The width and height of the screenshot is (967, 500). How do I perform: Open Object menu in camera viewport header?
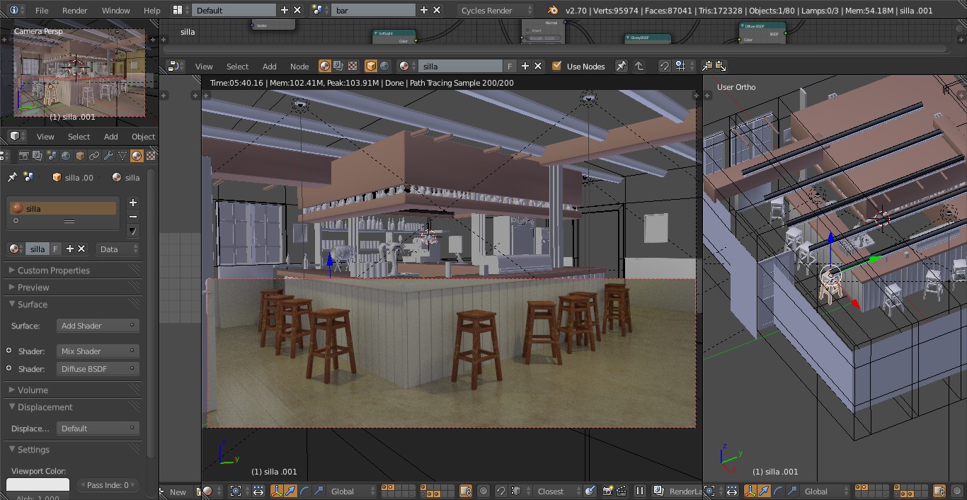(143, 136)
